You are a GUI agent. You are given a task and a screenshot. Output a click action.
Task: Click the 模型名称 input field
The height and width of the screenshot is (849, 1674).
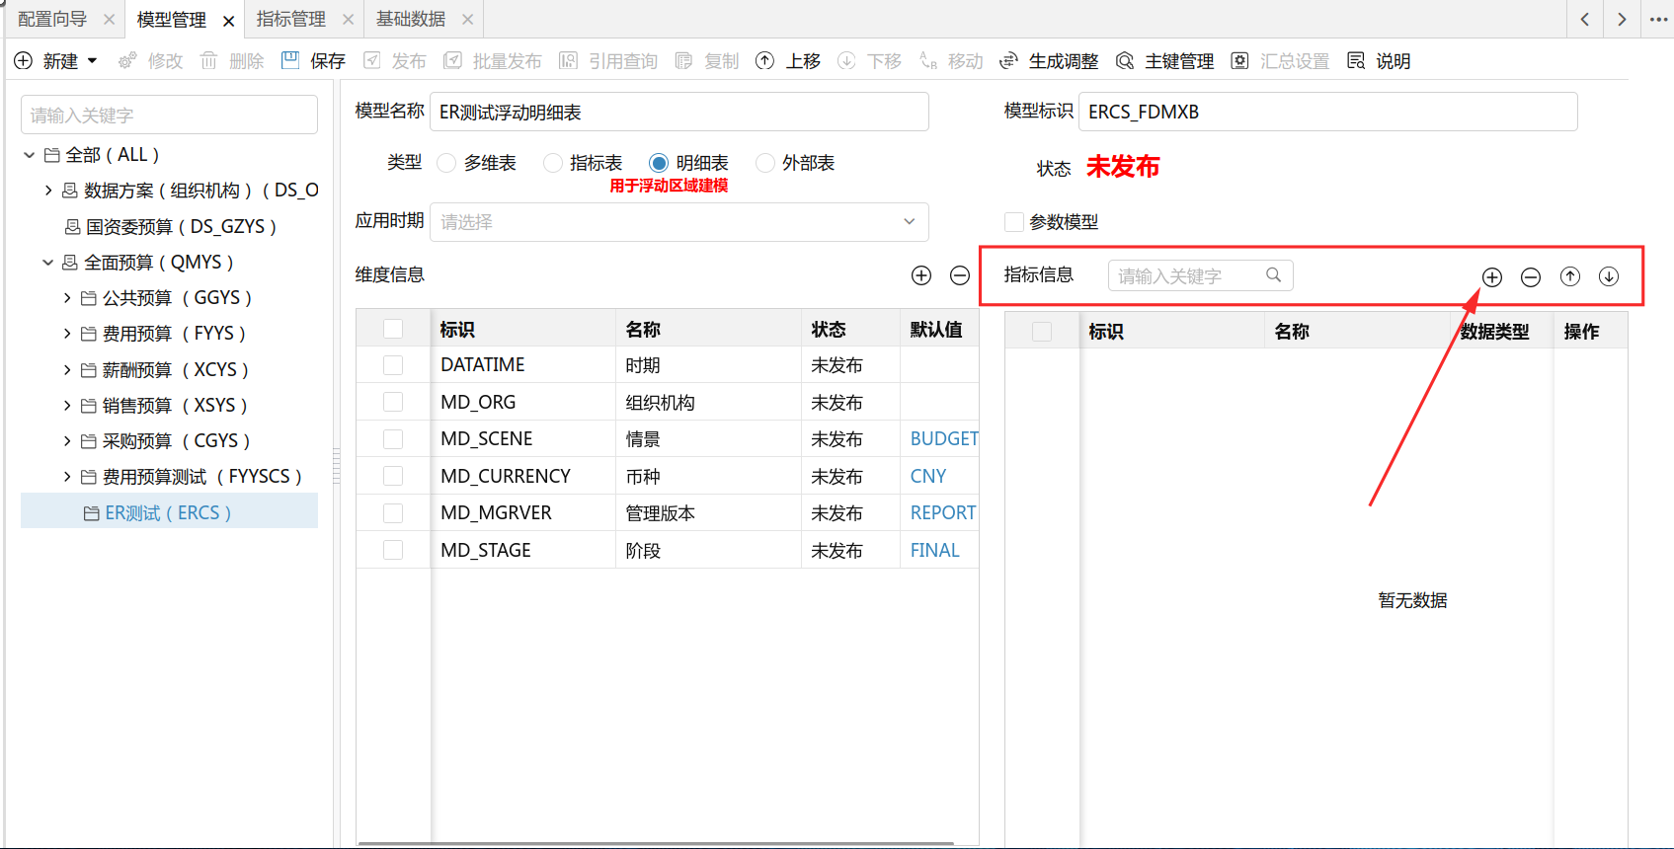coord(679,113)
